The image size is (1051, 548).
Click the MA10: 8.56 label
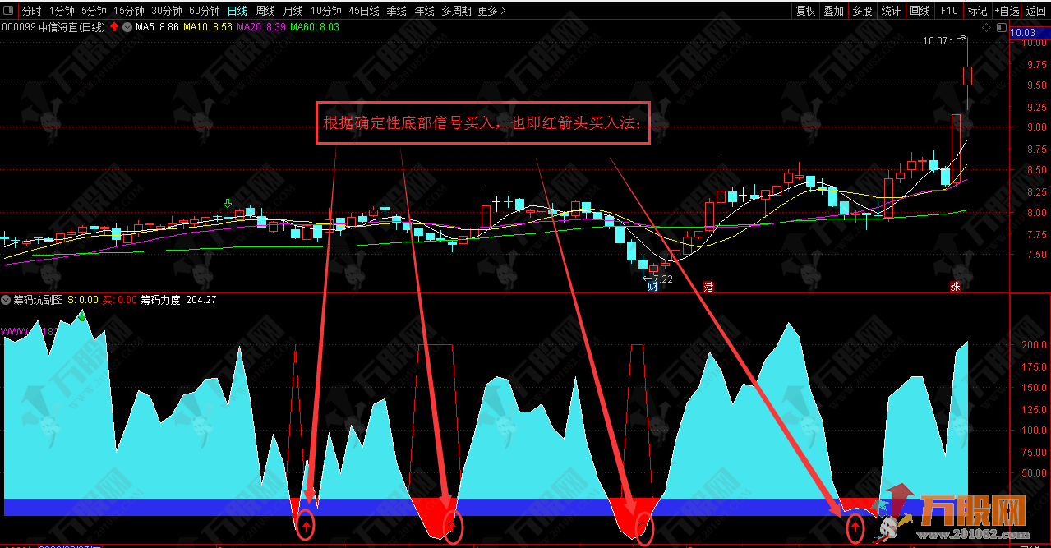pyautogui.click(x=207, y=27)
